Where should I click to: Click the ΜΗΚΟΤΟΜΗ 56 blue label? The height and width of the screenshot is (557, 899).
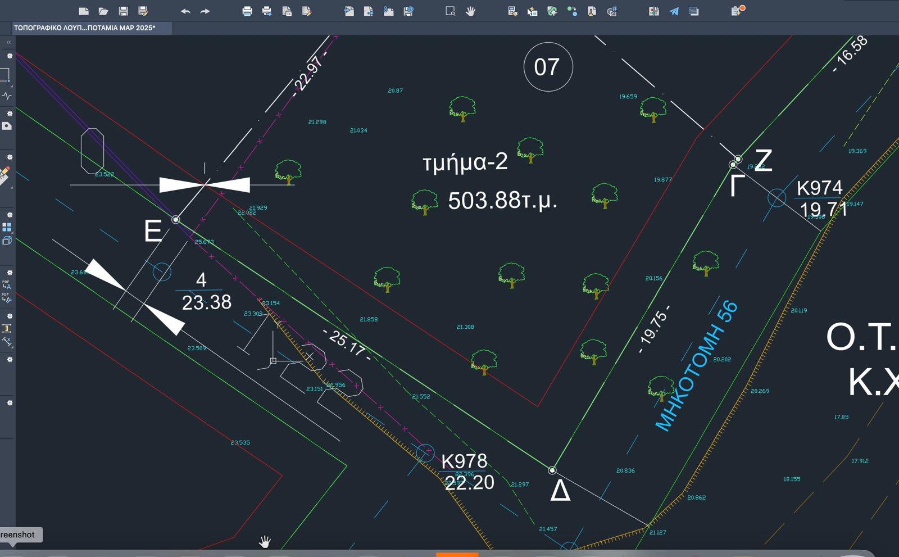pyautogui.click(x=697, y=366)
